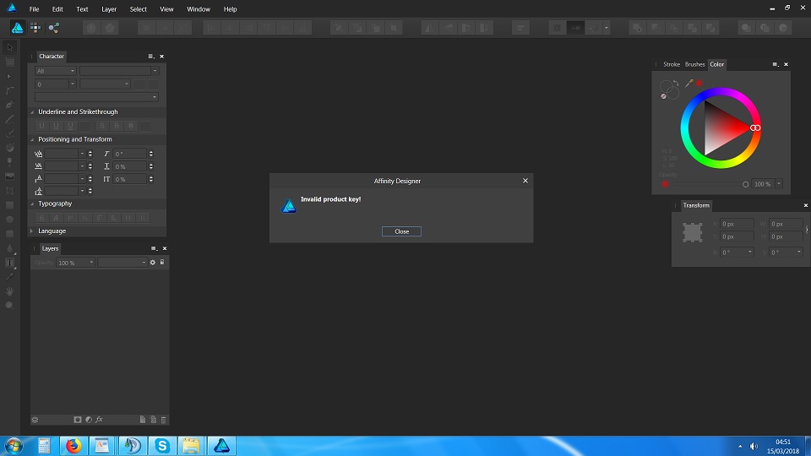Open the File menu

tap(34, 9)
